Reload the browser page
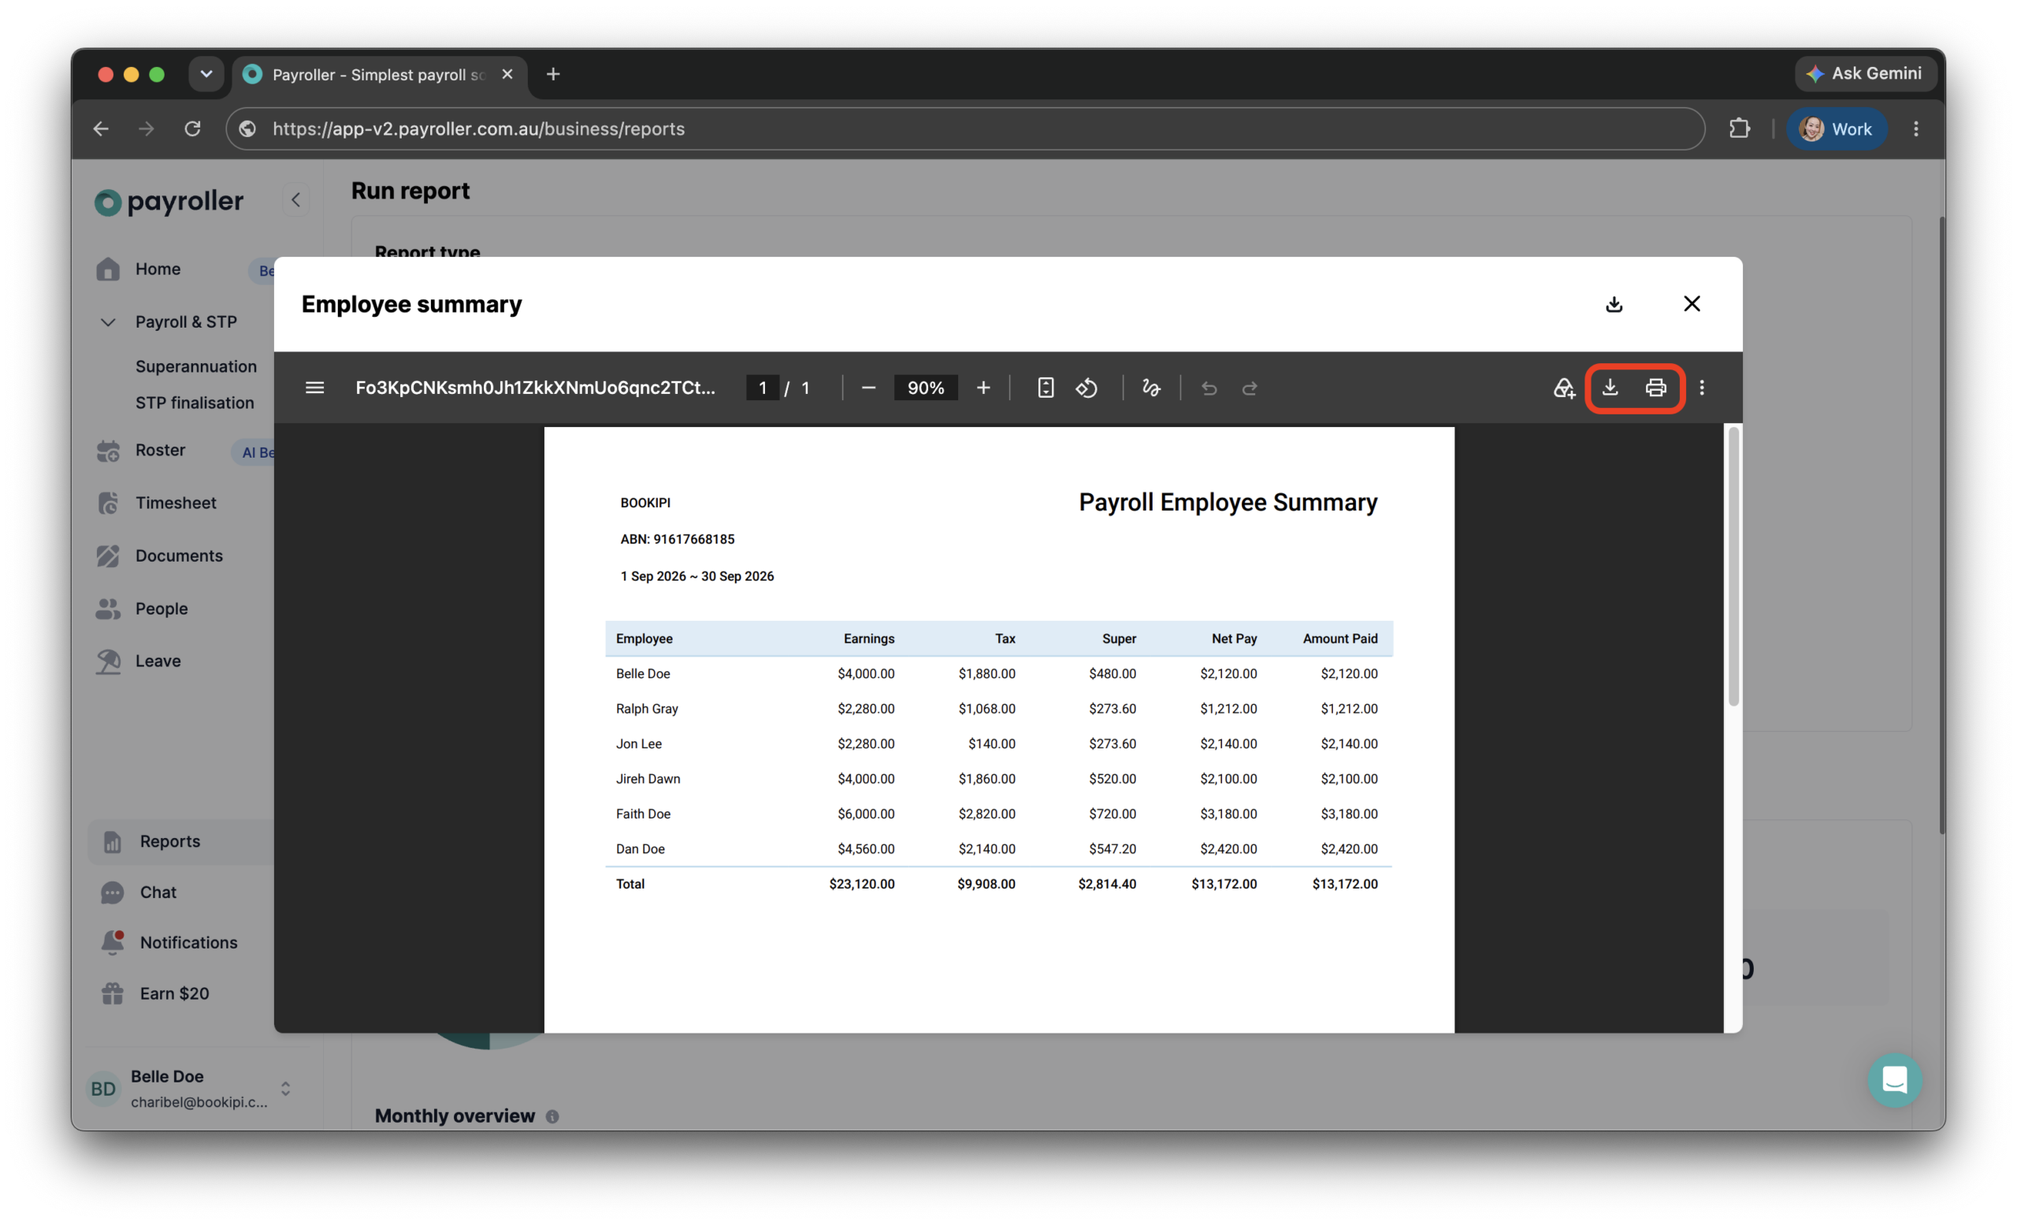 (192, 128)
